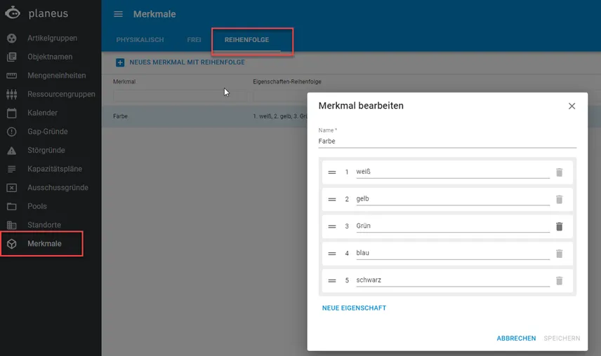Image resolution: width=601 pixels, height=356 pixels.
Task: Click the Kapazitätspläne list icon
Action: point(12,169)
